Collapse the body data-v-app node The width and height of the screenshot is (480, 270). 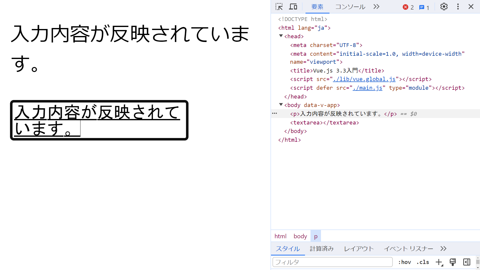(x=281, y=105)
